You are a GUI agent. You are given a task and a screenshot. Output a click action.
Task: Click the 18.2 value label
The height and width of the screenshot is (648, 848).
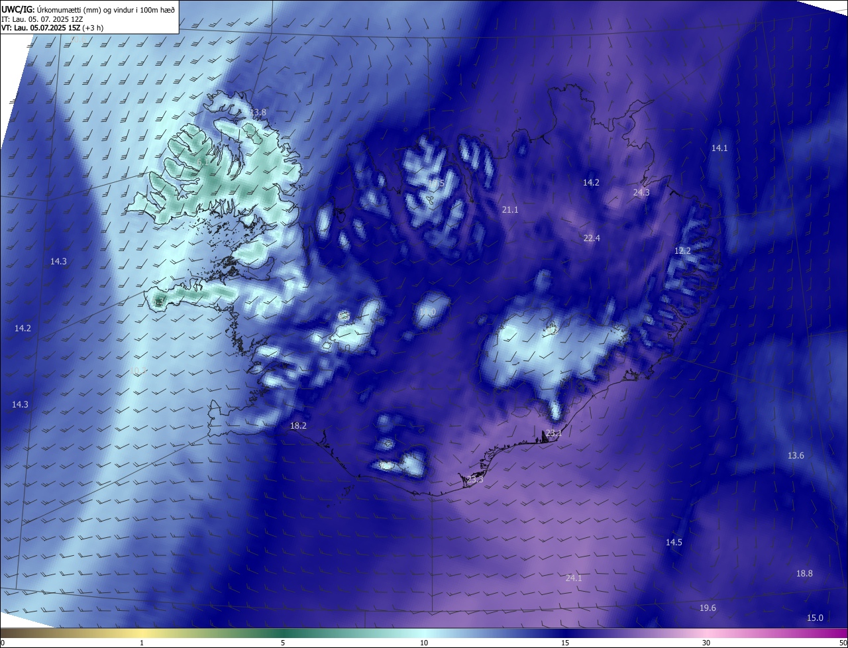(x=299, y=426)
